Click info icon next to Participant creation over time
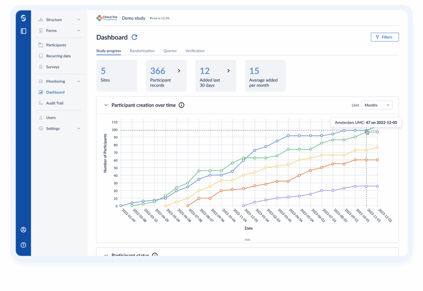The height and width of the screenshot is (291, 423). click(181, 105)
